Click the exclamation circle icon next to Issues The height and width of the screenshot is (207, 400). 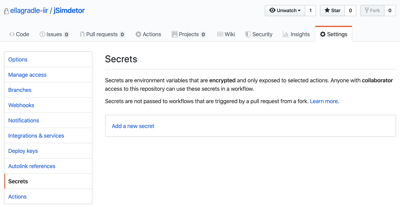pos(42,34)
